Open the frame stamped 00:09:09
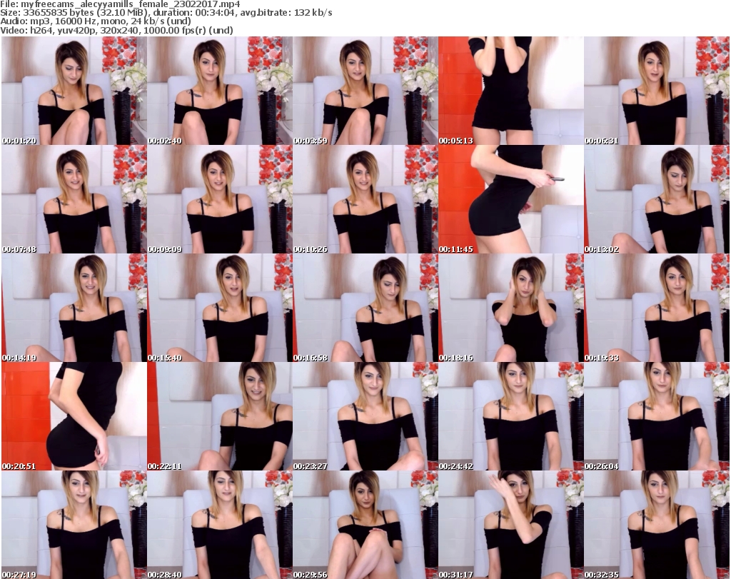731x579 pixels. (x=220, y=199)
